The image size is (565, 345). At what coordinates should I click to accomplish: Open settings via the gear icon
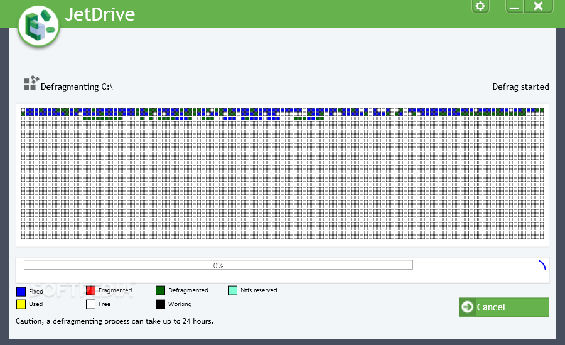(x=480, y=6)
